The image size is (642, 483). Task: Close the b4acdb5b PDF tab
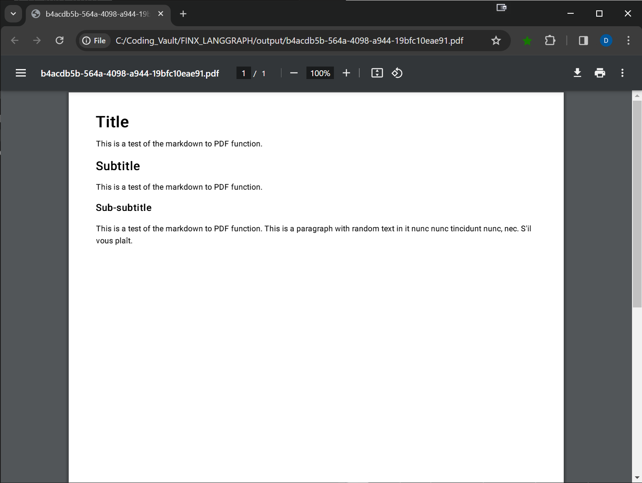(161, 14)
